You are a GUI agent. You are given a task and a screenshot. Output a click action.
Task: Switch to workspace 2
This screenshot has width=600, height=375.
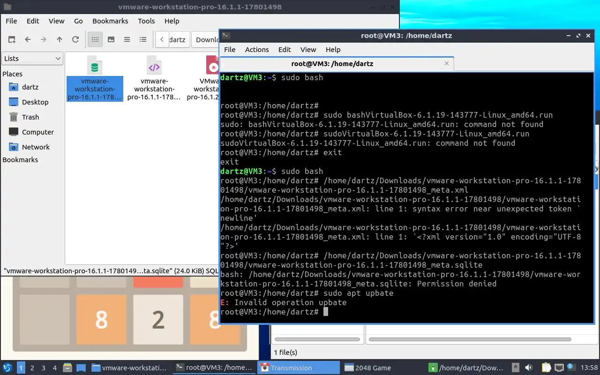(x=32, y=368)
